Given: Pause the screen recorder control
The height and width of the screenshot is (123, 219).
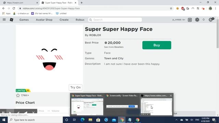Looking at the screenshot, I should [x=3, y=112].
